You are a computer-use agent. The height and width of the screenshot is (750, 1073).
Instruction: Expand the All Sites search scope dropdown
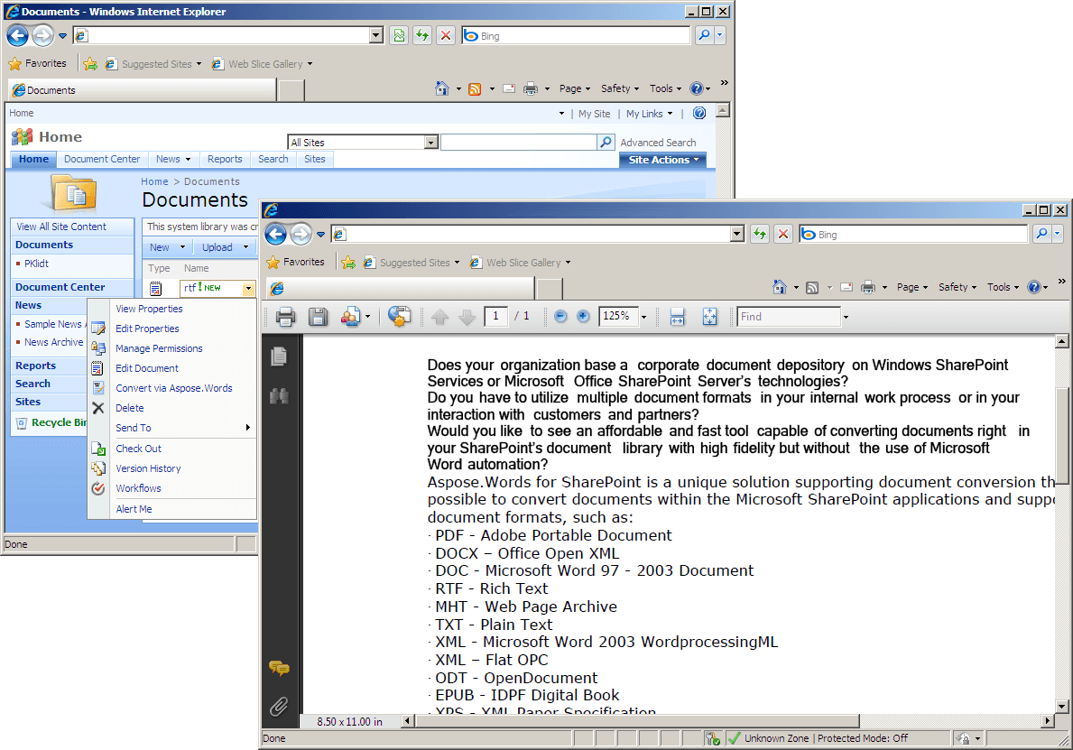(x=430, y=143)
